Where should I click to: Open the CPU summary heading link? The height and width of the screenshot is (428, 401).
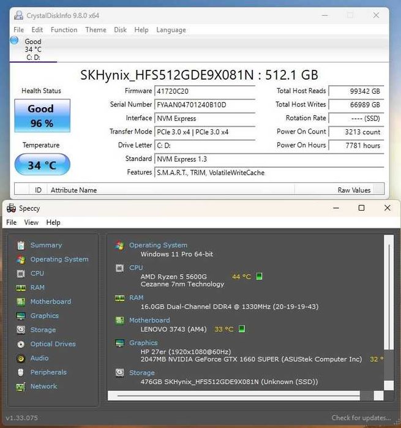[x=136, y=268]
